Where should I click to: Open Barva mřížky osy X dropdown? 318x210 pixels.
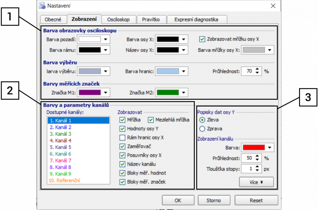pyautogui.click(x=270, y=50)
